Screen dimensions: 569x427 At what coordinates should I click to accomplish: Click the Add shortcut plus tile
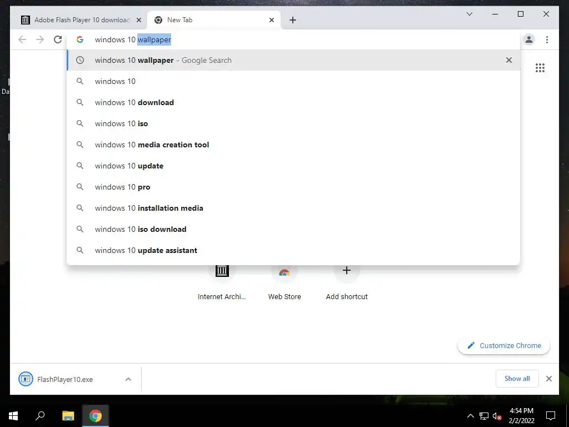pyautogui.click(x=347, y=282)
